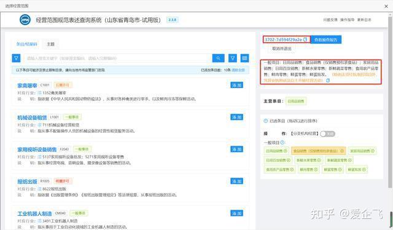
Task: Copy the code 3702-7d594f29a2e with copy icon
Action: click(305, 40)
